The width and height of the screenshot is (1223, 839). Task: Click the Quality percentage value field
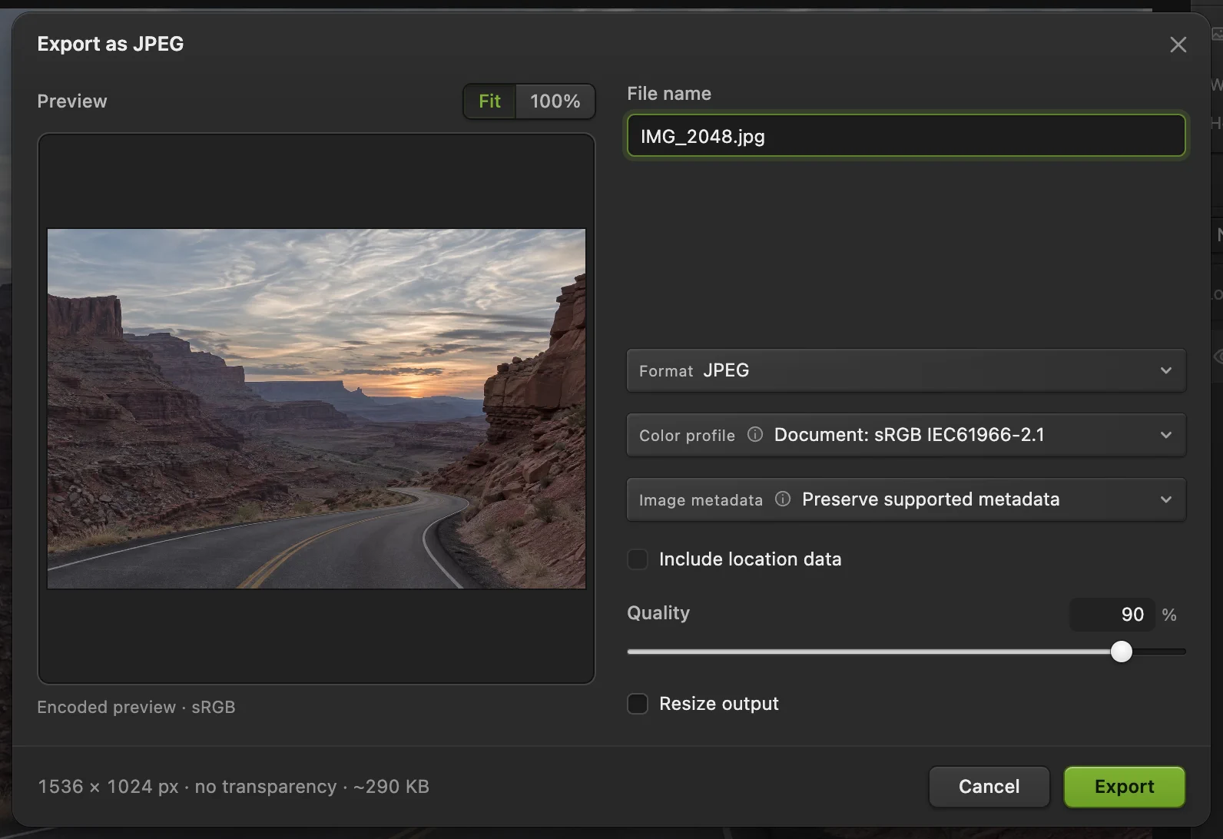(1112, 615)
